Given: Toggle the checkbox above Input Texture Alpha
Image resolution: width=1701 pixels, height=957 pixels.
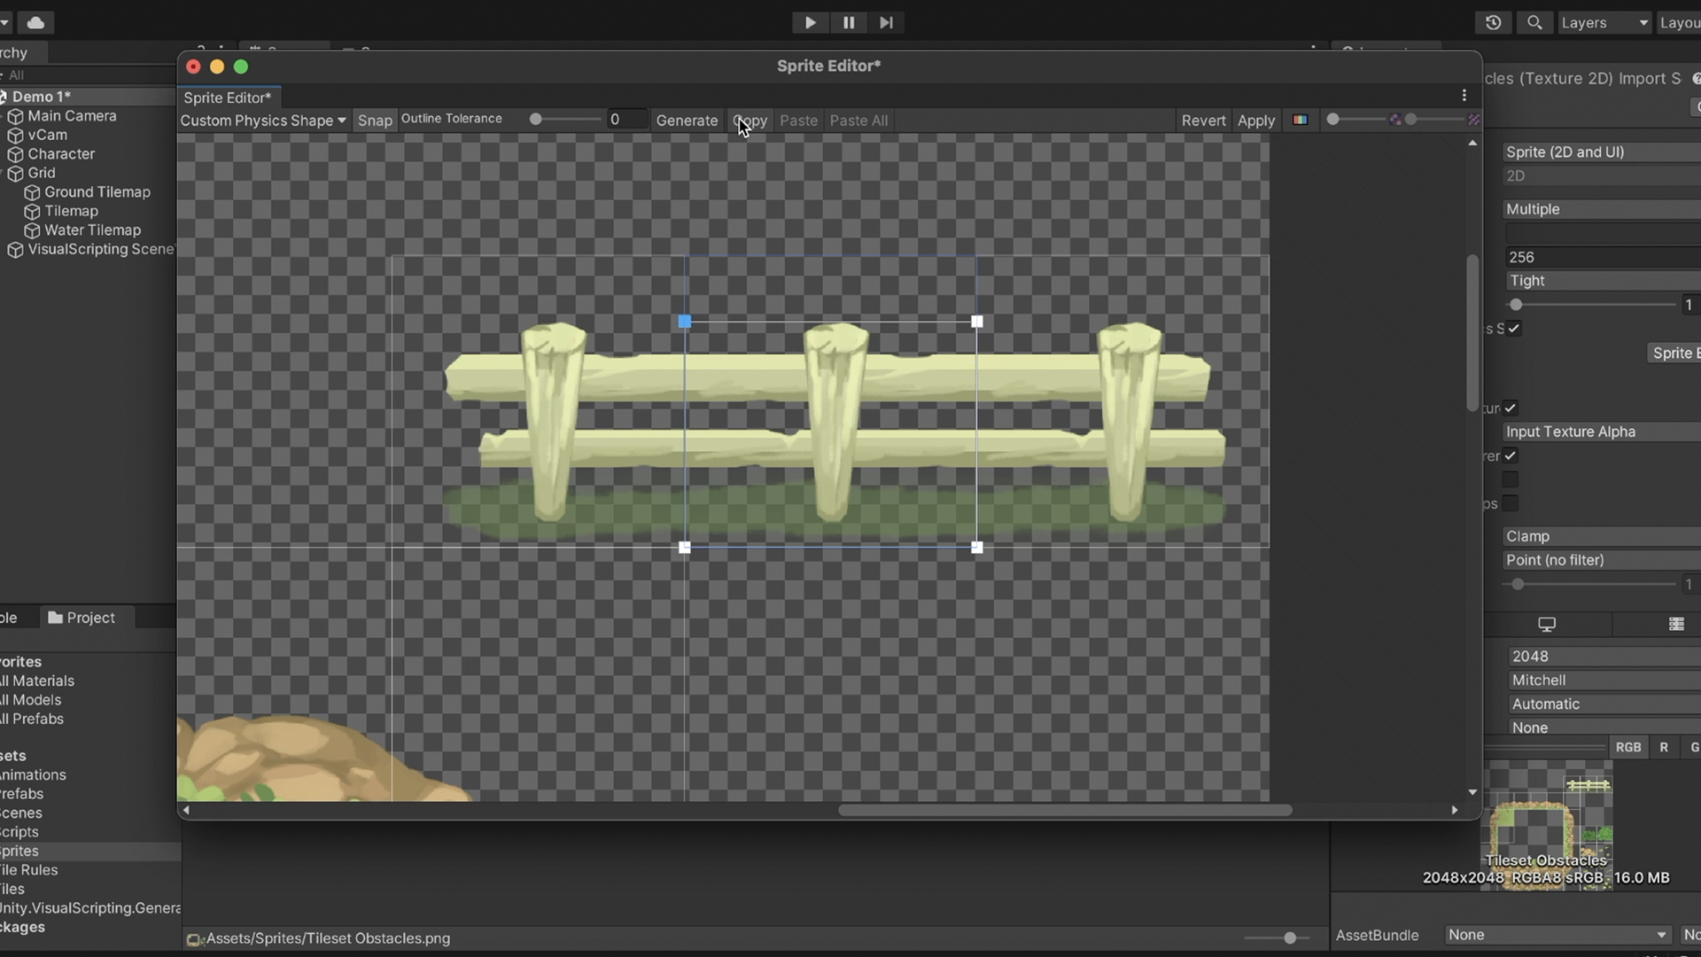Looking at the screenshot, I should point(1511,408).
